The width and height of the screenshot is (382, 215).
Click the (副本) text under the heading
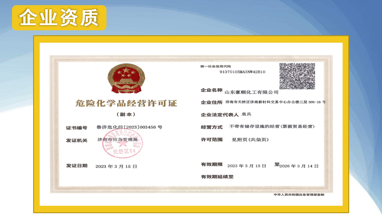pos(126,114)
